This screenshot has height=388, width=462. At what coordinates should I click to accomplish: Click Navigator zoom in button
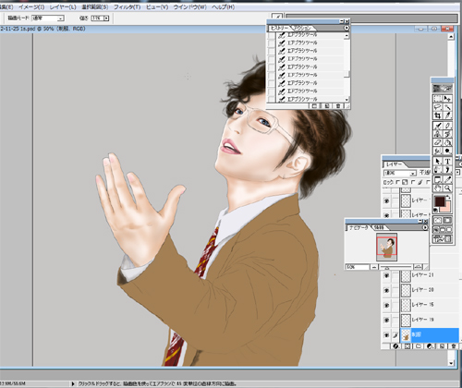pyautogui.click(x=418, y=267)
